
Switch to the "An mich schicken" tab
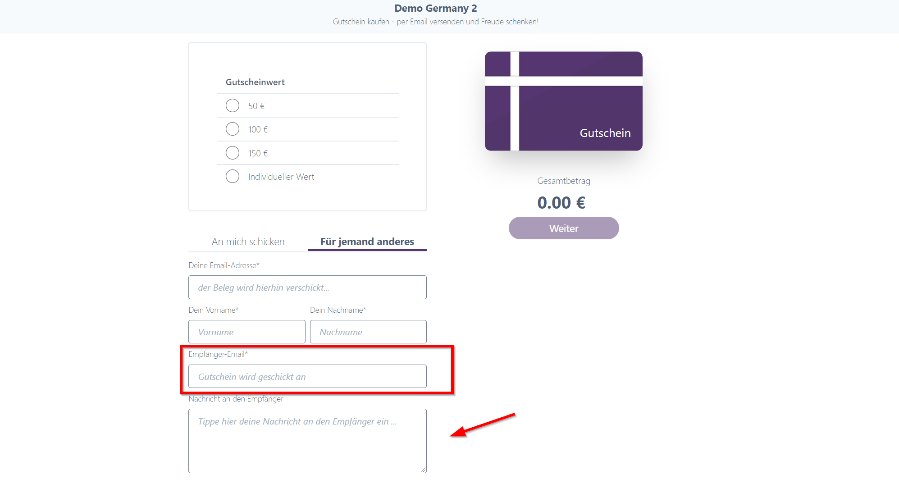247,242
